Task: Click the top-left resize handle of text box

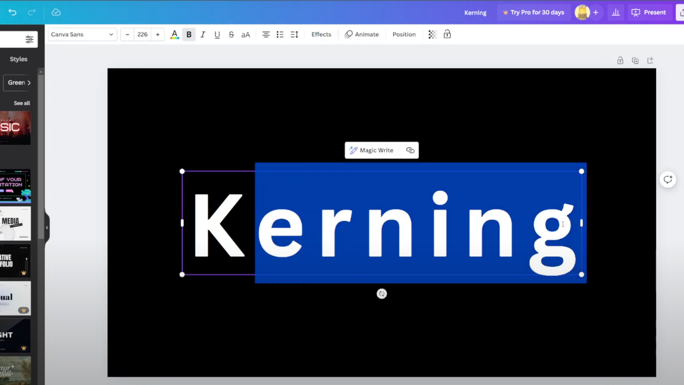Action: 182,171
